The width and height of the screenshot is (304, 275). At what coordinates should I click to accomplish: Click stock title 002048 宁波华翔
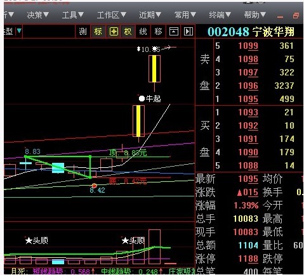coord(251,32)
